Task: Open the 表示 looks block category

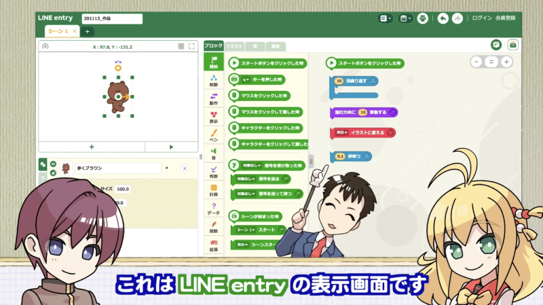Action: click(x=214, y=117)
